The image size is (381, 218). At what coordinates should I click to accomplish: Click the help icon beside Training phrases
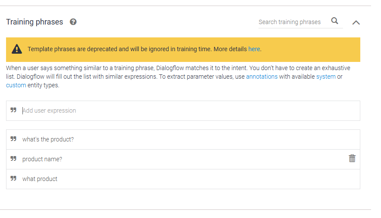73,22
